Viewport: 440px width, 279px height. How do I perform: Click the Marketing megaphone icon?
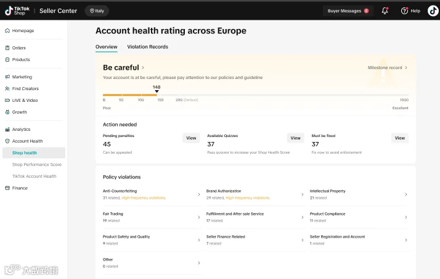[7, 77]
